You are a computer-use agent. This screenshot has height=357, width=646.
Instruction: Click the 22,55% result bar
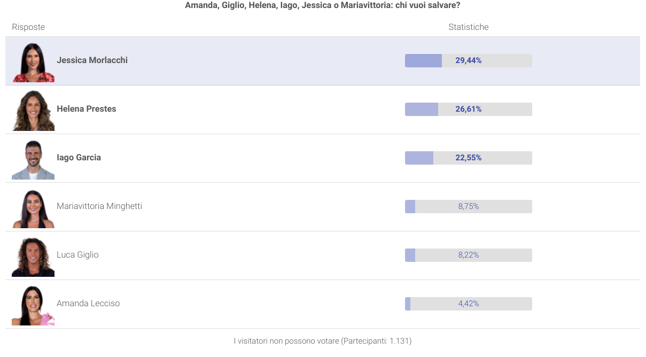[x=468, y=158]
